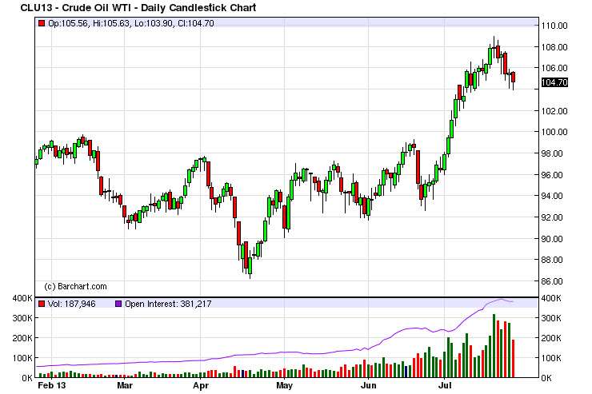This screenshot has width=592, height=394.
Task: Click the 'May' date axis label
Action: [284, 386]
